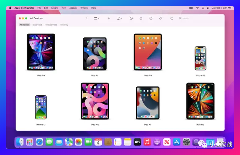240x155 pixels.
Task: Open the Account menu
Action: click(73, 8)
